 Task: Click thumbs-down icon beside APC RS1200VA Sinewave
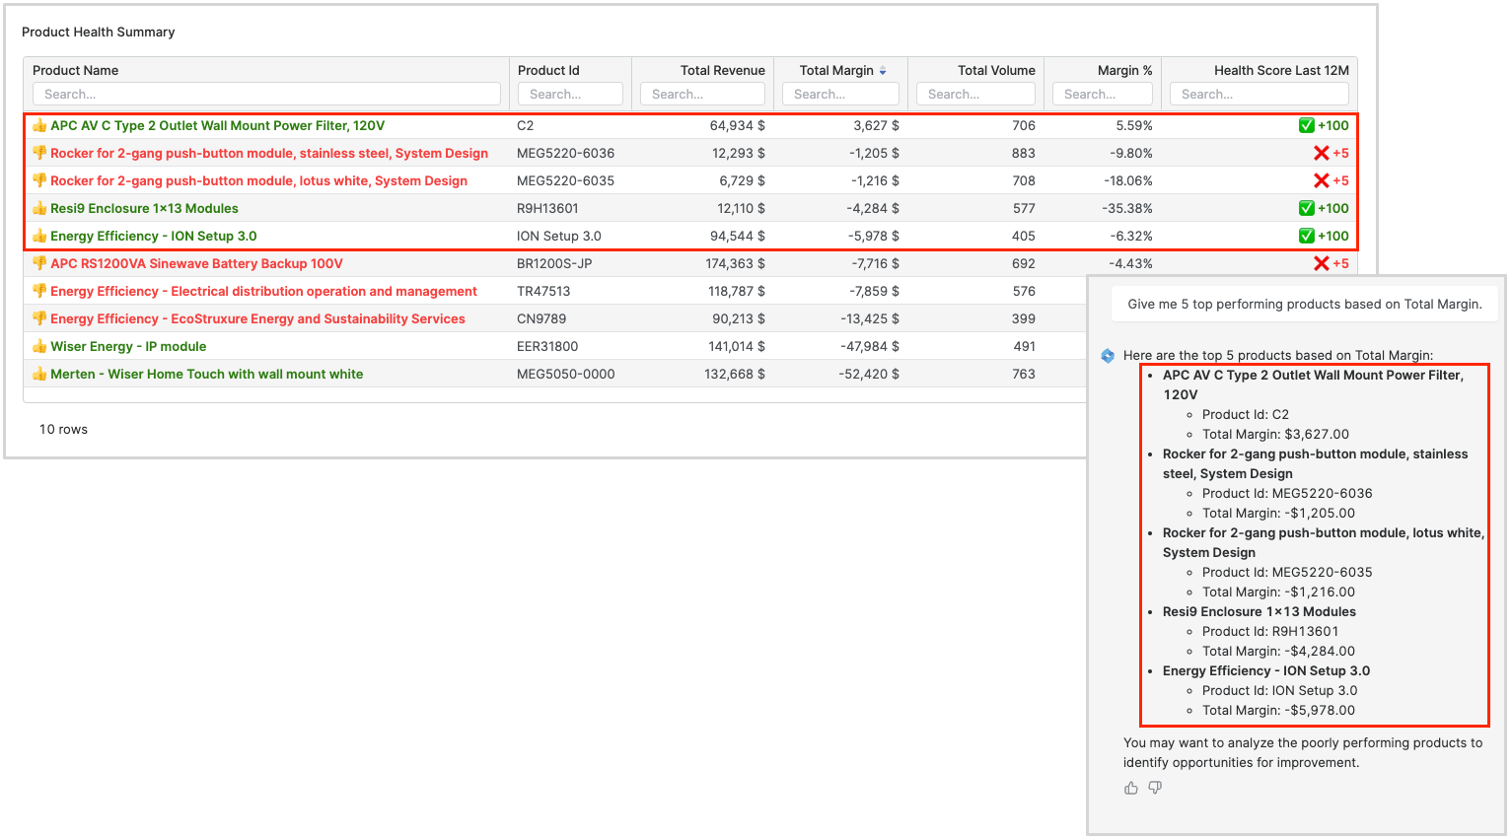point(39,263)
